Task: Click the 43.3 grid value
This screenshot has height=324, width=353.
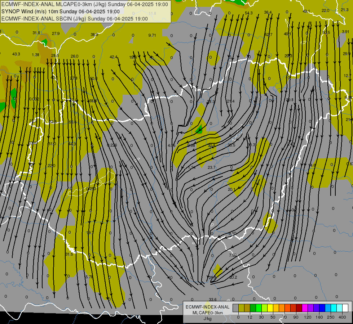Action: click(16, 54)
